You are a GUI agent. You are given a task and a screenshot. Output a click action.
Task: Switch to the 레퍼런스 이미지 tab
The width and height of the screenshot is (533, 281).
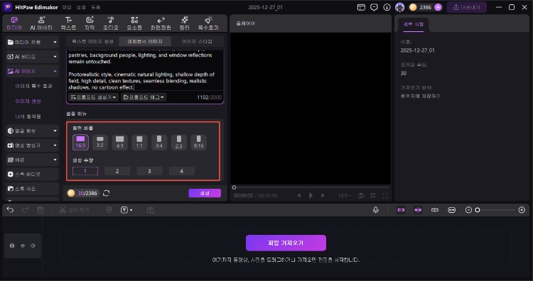point(145,41)
